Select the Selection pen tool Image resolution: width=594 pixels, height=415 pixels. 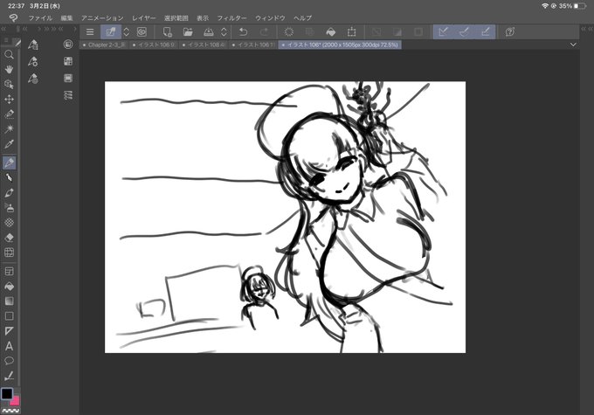tap(9, 114)
